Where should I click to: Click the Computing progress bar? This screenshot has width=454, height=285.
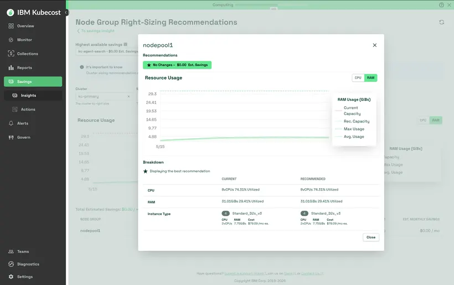pyautogui.click(x=271, y=5)
